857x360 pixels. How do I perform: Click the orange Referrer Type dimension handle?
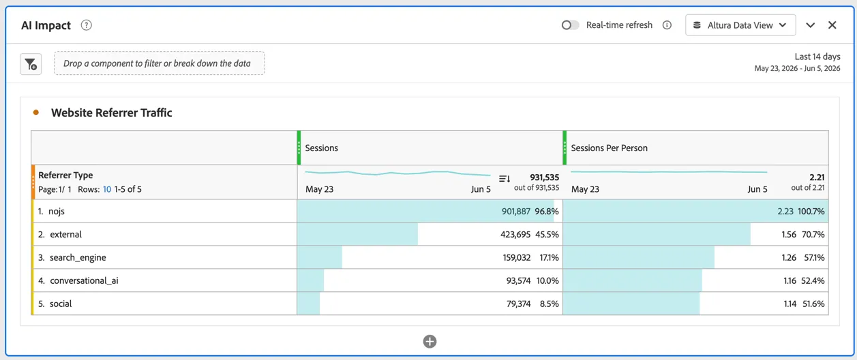[x=33, y=182]
